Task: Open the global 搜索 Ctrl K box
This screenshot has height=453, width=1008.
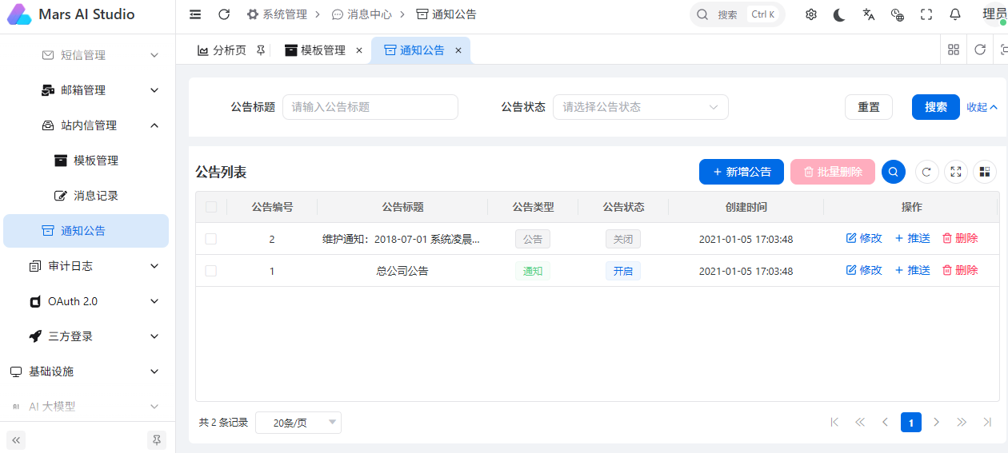Action: [x=738, y=14]
